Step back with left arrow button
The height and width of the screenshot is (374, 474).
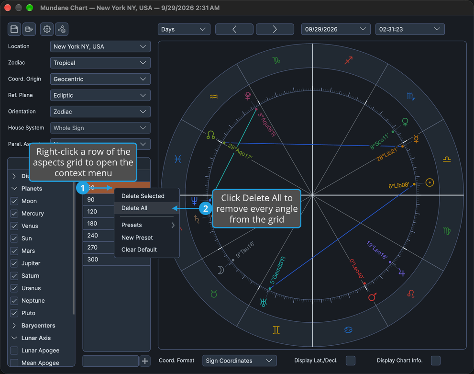[234, 29]
